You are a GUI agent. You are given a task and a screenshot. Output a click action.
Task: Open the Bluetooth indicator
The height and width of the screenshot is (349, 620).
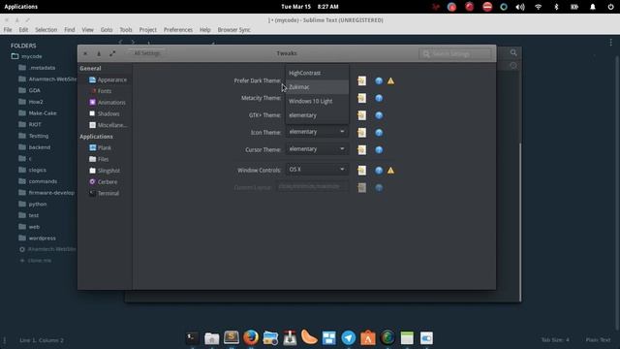pos(556,7)
